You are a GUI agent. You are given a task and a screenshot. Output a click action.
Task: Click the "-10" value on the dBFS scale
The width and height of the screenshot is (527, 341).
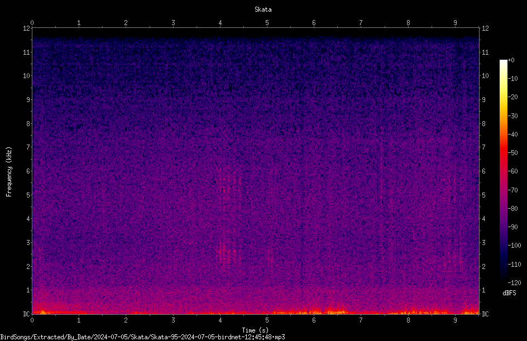[512, 79]
